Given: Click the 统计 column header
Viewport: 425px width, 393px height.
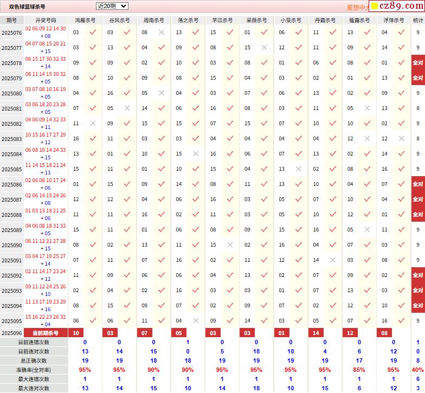Looking at the screenshot, I should point(418,21).
